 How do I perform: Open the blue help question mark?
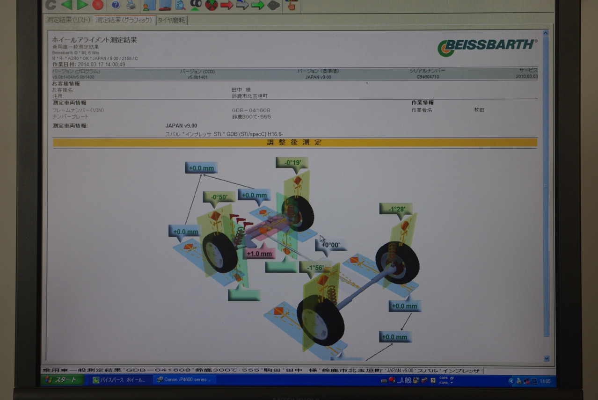point(115,5)
